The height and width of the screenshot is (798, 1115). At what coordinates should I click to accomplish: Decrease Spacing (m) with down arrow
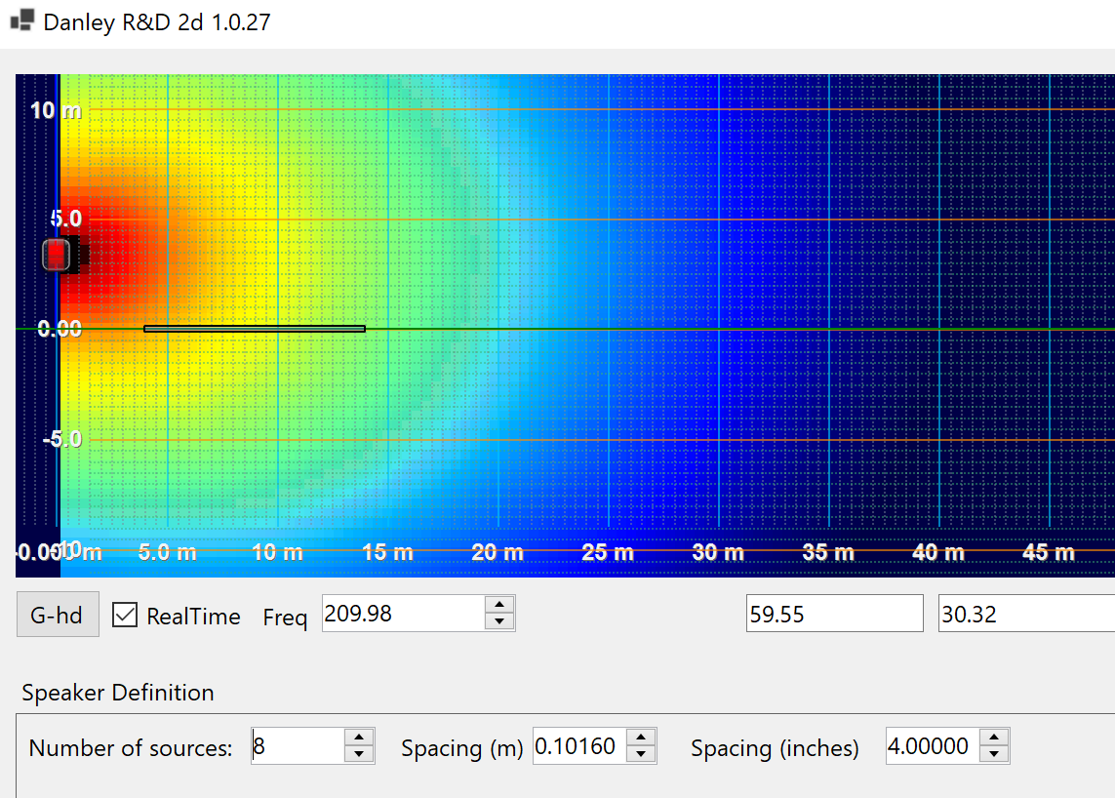pyautogui.click(x=641, y=754)
